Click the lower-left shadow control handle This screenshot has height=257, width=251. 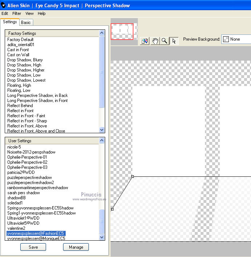tap(112, 209)
